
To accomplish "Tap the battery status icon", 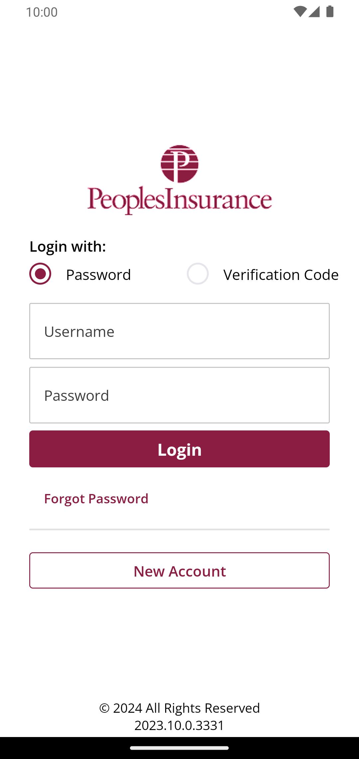I will click(x=330, y=12).
